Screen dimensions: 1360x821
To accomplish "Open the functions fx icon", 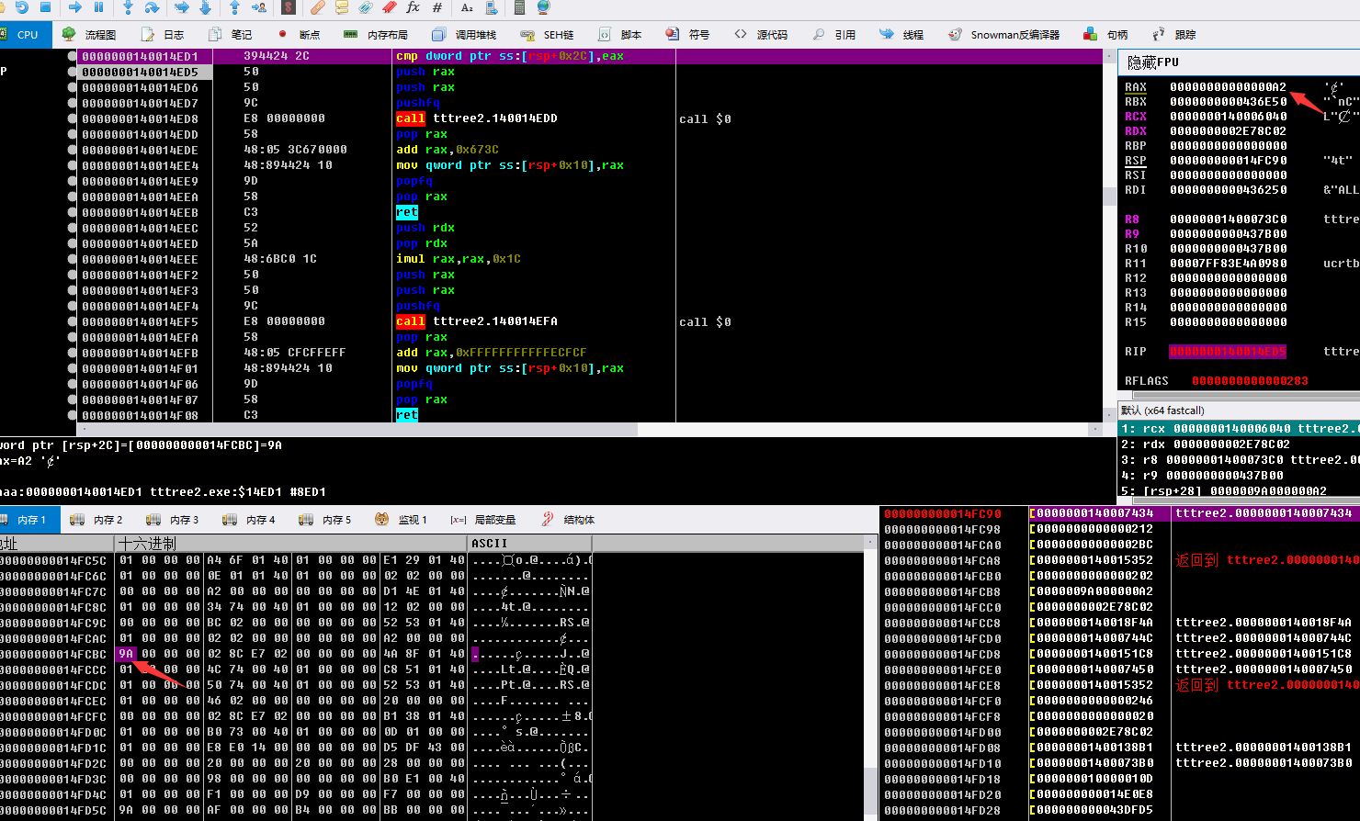I will (x=413, y=7).
